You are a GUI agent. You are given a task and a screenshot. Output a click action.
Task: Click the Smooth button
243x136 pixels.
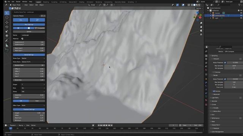[x=29, y=32]
